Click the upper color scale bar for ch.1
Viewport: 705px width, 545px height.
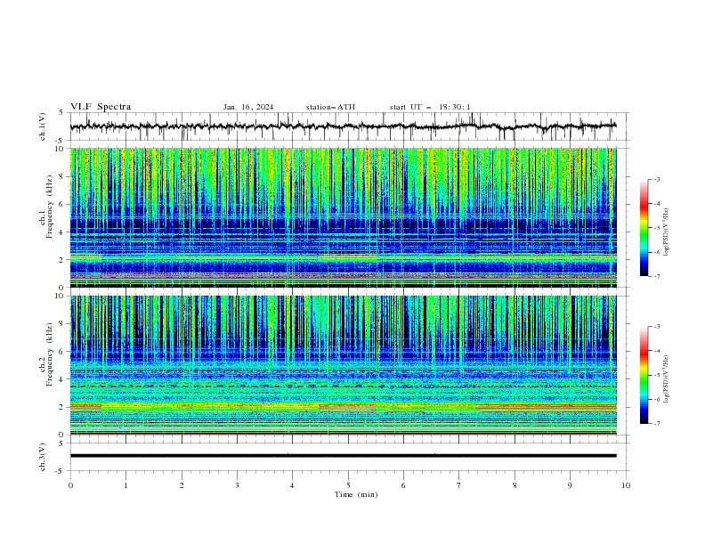[x=644, y=228]
